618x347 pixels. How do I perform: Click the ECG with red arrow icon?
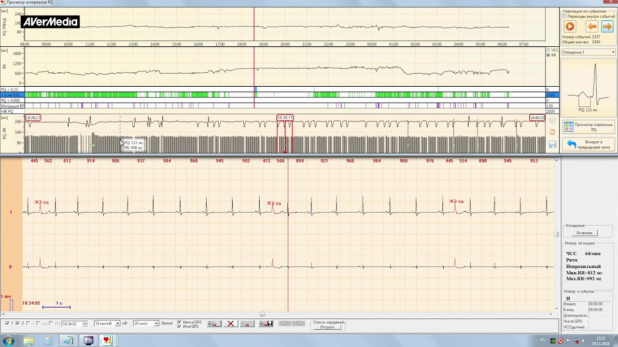[x=247, y=324]
